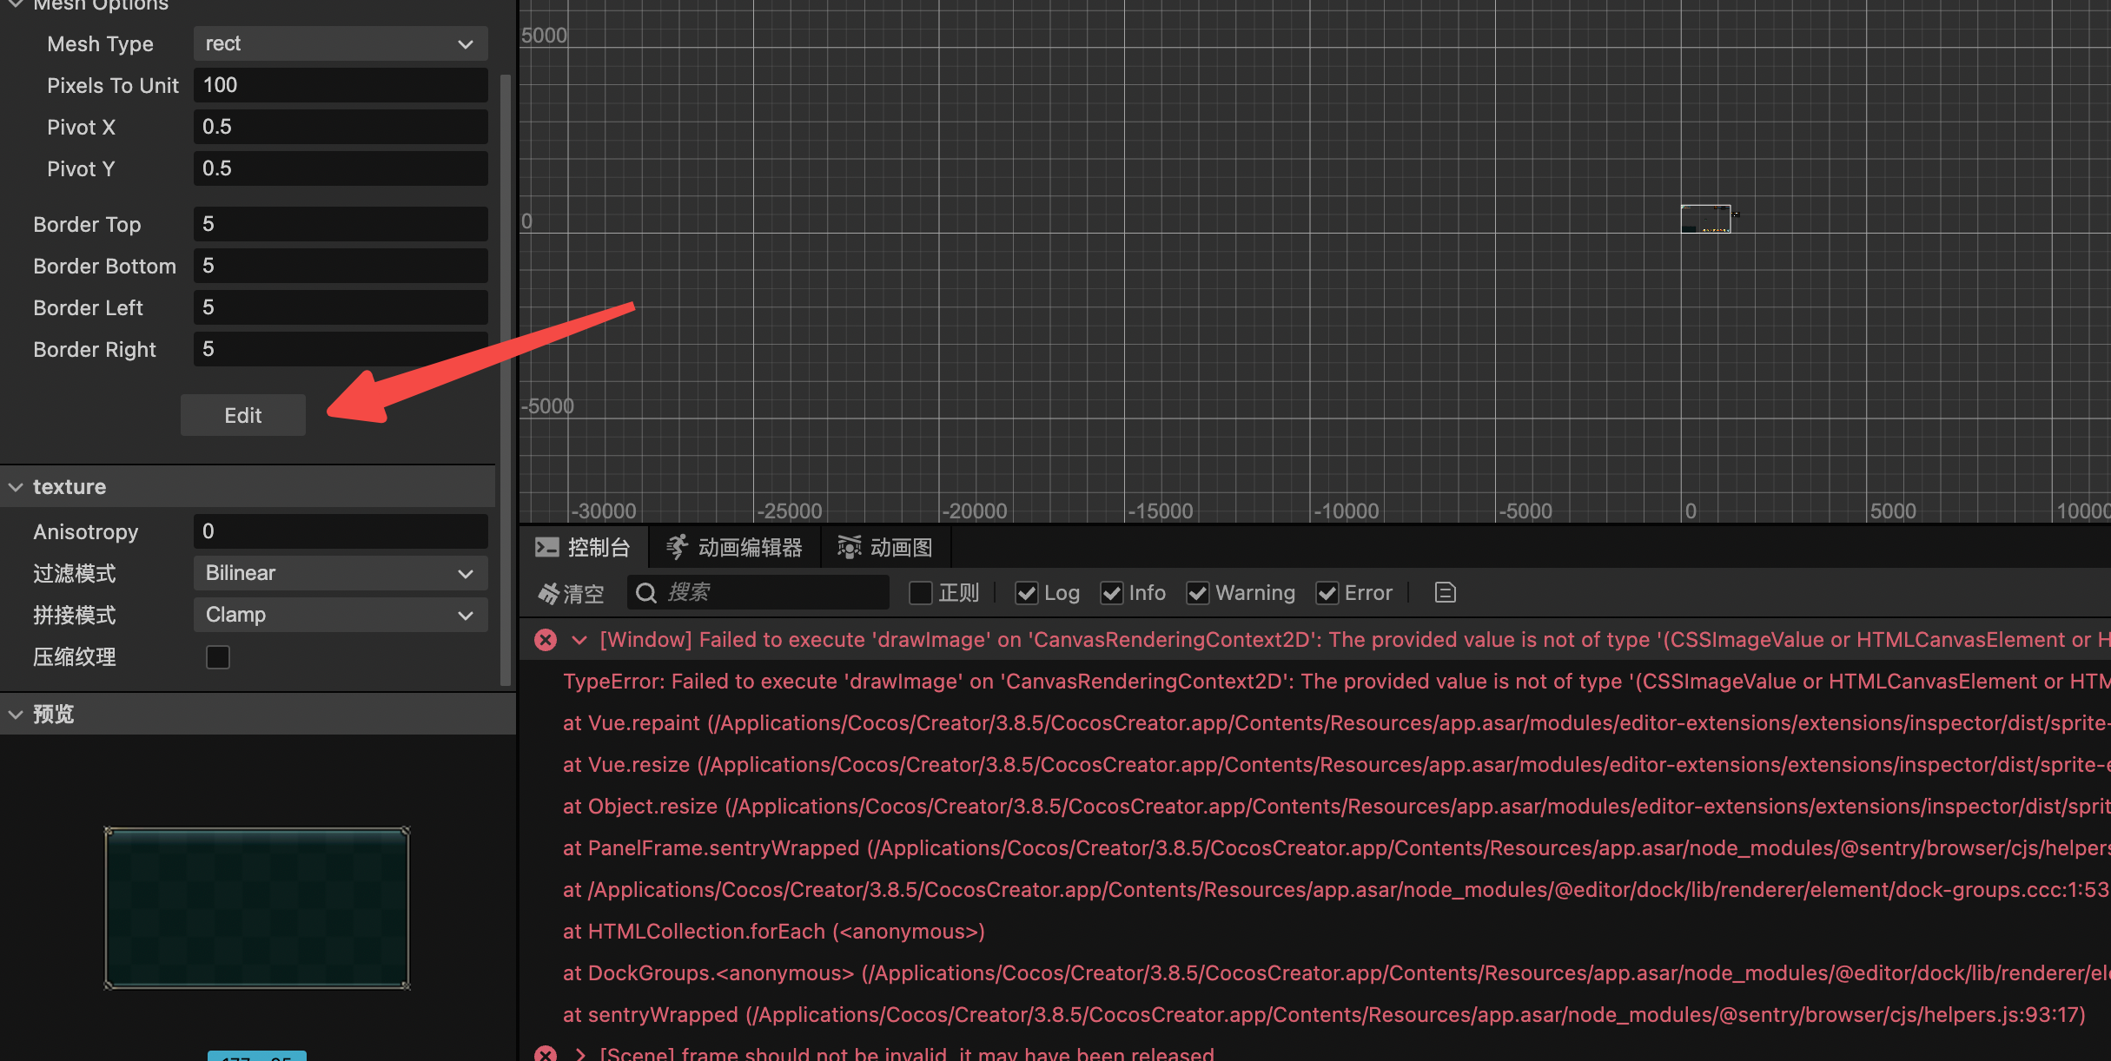
Task: Switch to the 动画编辑器 tab
Action: click(750, 548)
